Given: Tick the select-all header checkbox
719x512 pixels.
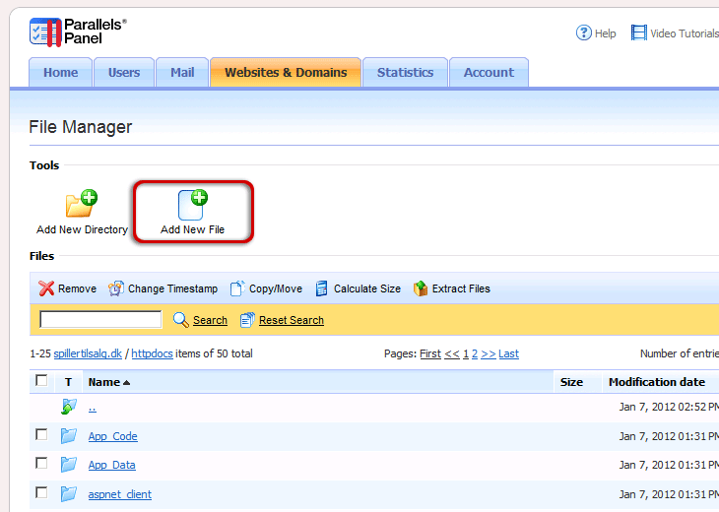Looking at the screenshot, I should tap(41, 380).
